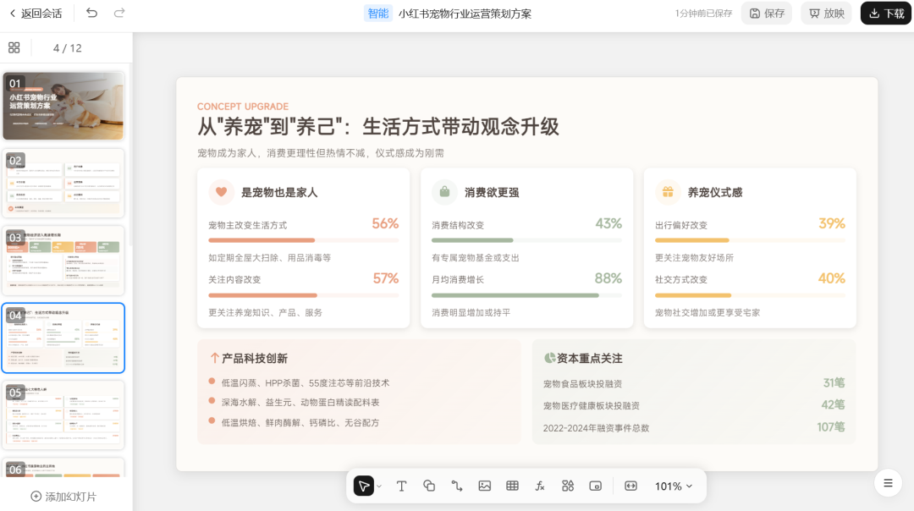Image resolution: width=914 pixels, height=511 pixels.
Task: Select slide 03 thumbnail
Action: 63,261
